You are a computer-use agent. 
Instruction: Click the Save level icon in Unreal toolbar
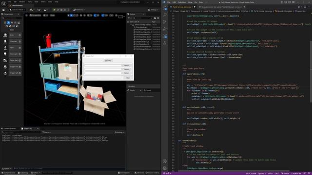pos(3,10)
